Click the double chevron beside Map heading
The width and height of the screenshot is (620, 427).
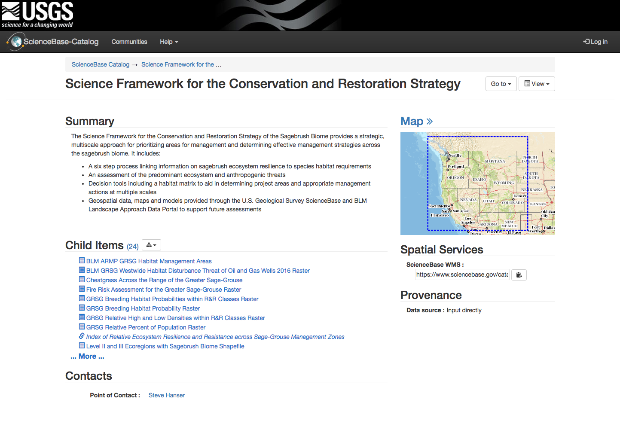pyautogui.click(x=430, y=122)
